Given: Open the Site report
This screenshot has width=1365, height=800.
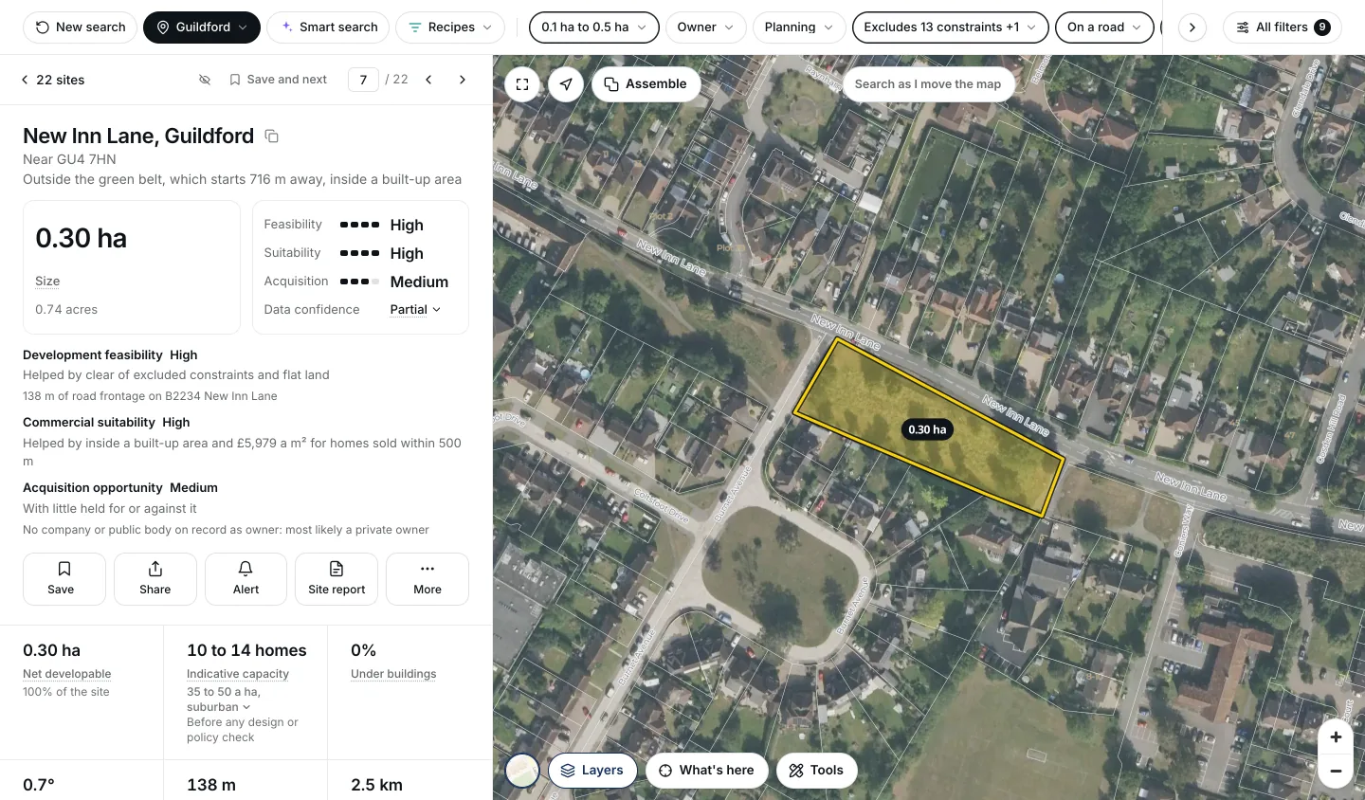Looking at the screenshot, I should coord(337,578).
